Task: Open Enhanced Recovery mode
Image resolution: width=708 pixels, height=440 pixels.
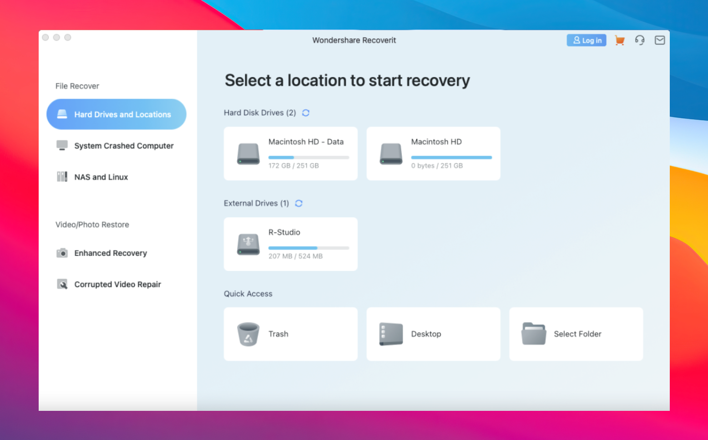Action: [111, 253]
